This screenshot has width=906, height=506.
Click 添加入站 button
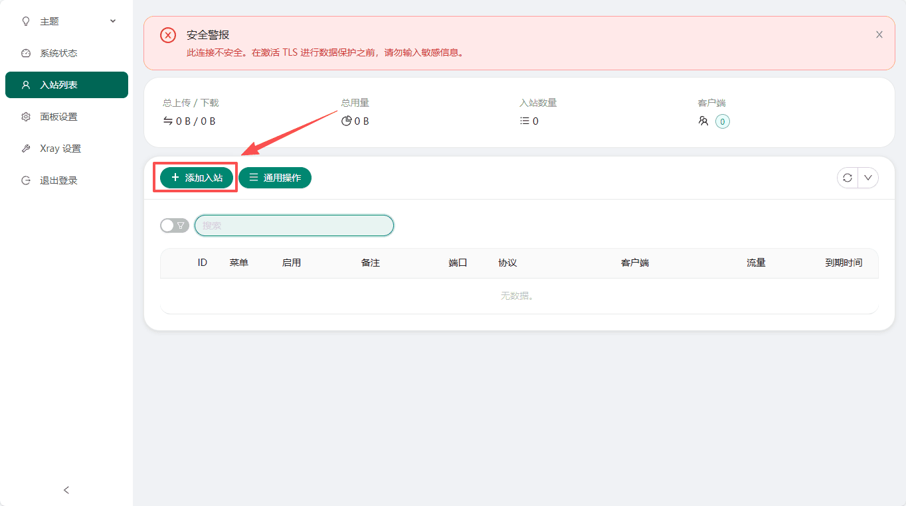[x=197, y=178]
